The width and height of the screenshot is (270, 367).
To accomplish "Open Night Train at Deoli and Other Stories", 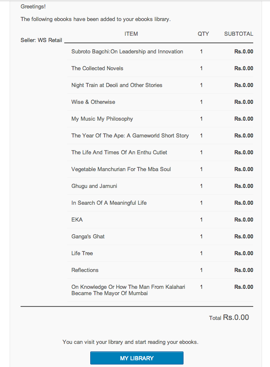I will pyautogui.click(x=117, y=85).
